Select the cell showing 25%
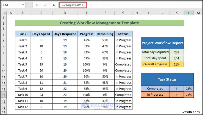Screen dimensions: 203x115 click(x=188, y=89)
